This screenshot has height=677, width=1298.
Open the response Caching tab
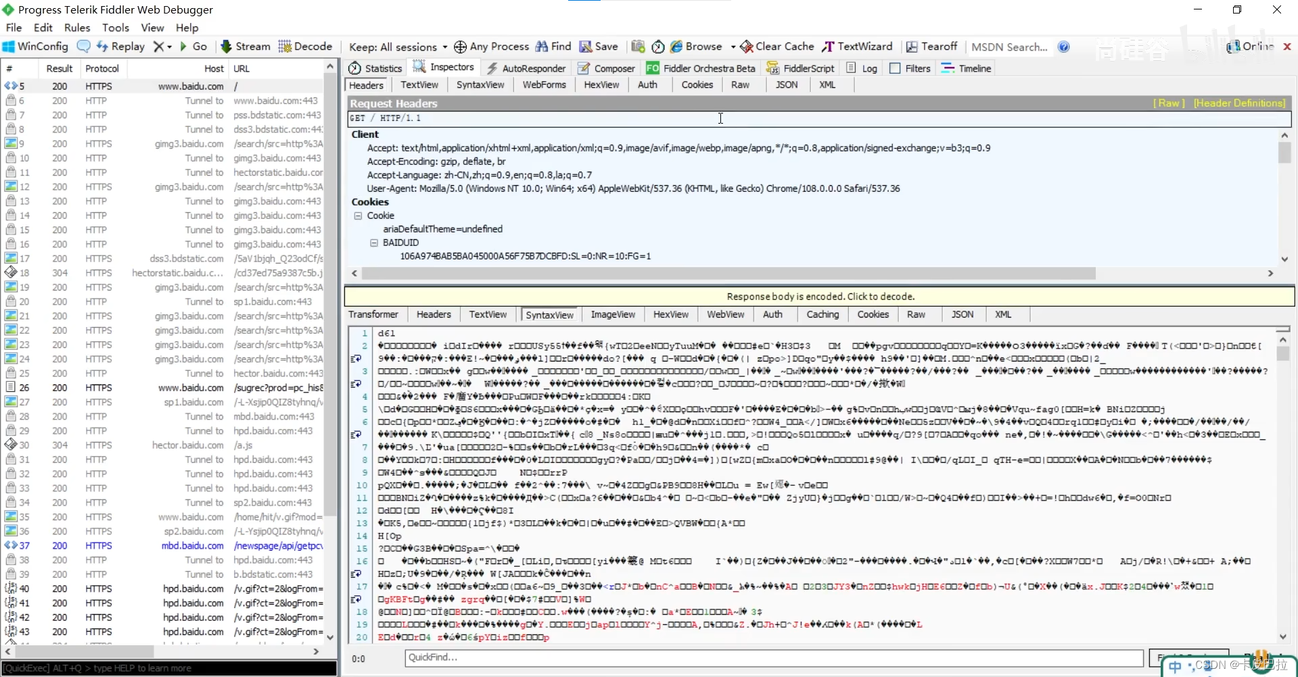[822, 314]
